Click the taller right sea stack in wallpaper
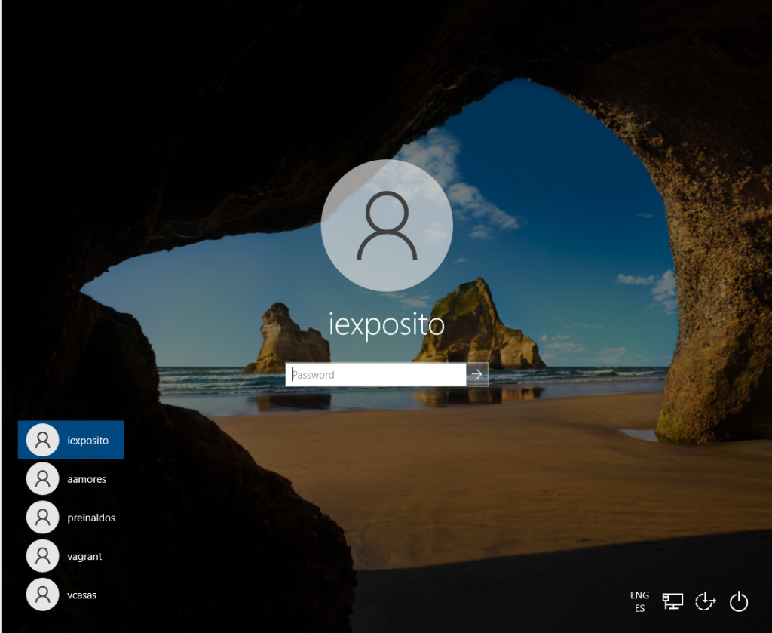Viewport: 772px width, 633px height. coord(475,324)
